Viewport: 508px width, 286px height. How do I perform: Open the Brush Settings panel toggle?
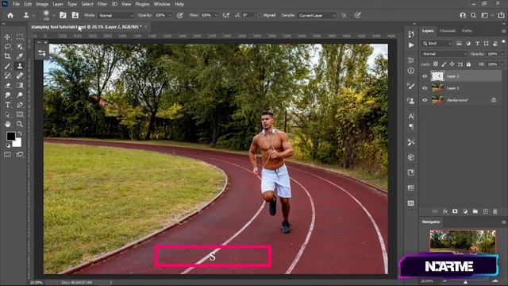[63, 15]
